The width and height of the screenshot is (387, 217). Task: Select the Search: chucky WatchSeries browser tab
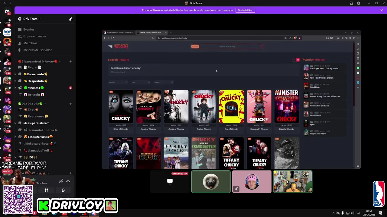(x=152, y=33)
